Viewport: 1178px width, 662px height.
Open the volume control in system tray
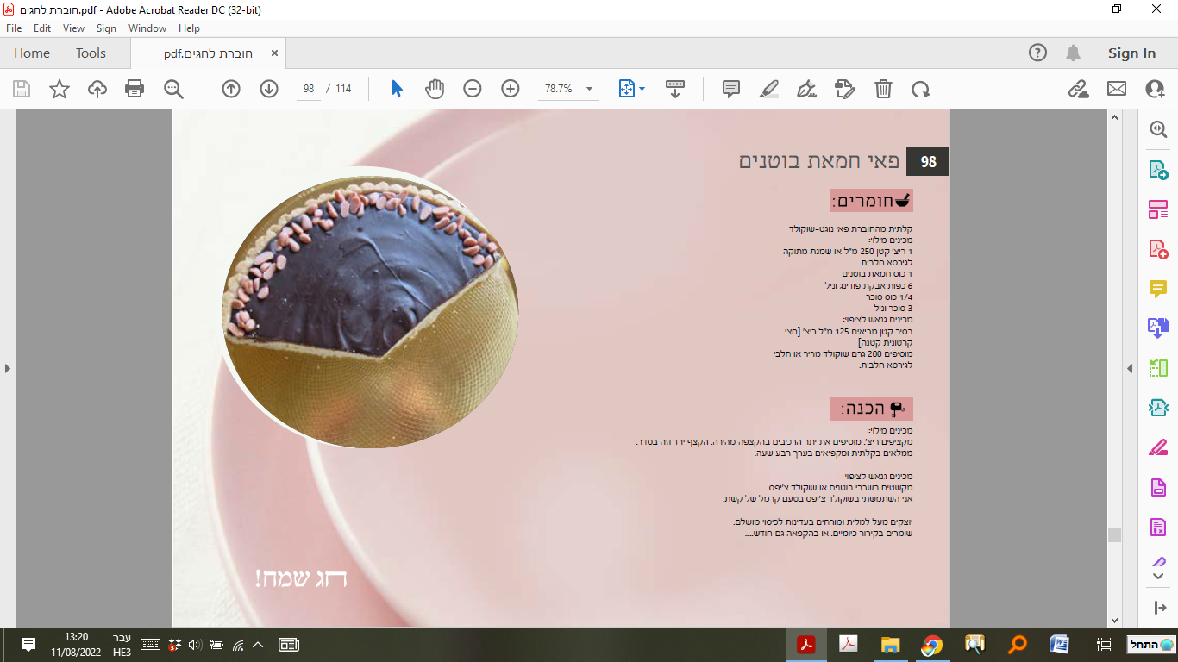[194, 644]
